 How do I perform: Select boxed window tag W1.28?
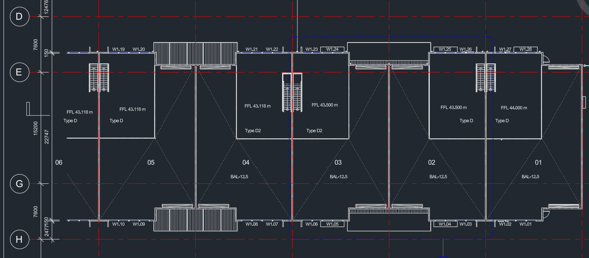526,49
